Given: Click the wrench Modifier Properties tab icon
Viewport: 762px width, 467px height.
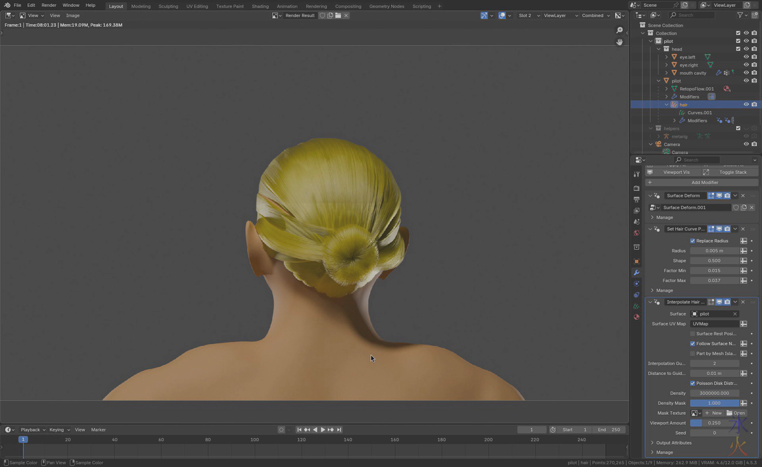Looking at the screenshot, I should [636, 272].
